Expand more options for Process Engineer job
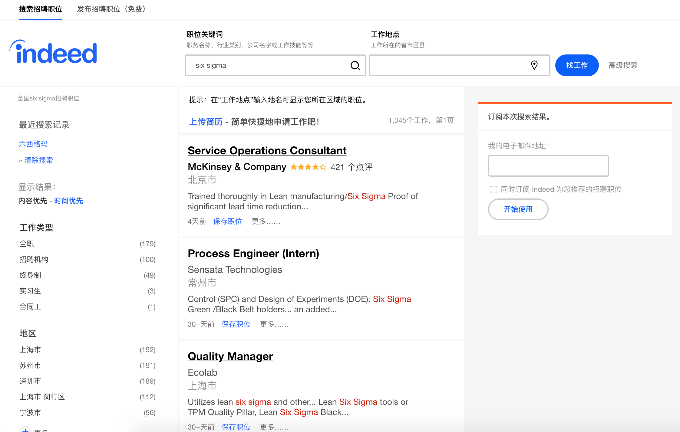Image resolution: width=680 pixels, height=432 pixels. (x=274, y=324)
